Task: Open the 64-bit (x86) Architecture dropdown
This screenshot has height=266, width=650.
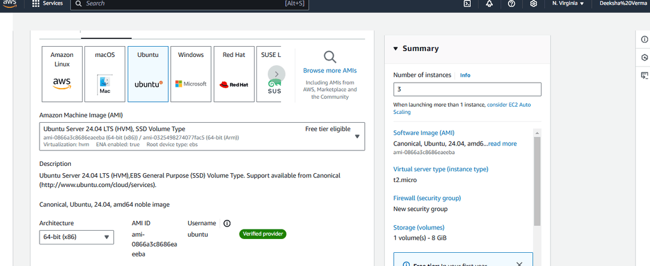Action: [x=77, y=237]
